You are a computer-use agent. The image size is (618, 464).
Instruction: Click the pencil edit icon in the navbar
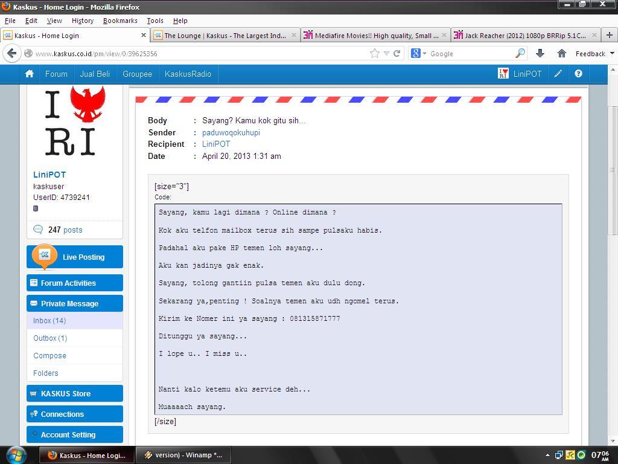pyautogui.click(x=558, y=74)
